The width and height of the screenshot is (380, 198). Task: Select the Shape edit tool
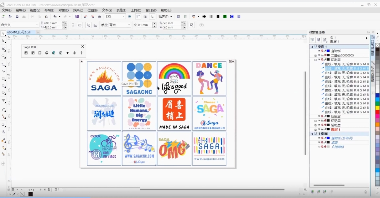(3, 41)
